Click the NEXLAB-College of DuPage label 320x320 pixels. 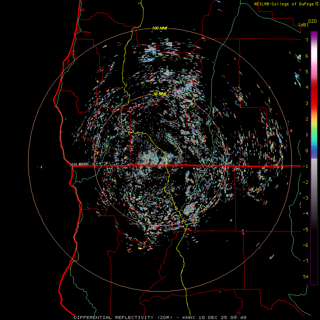[284, 4]
